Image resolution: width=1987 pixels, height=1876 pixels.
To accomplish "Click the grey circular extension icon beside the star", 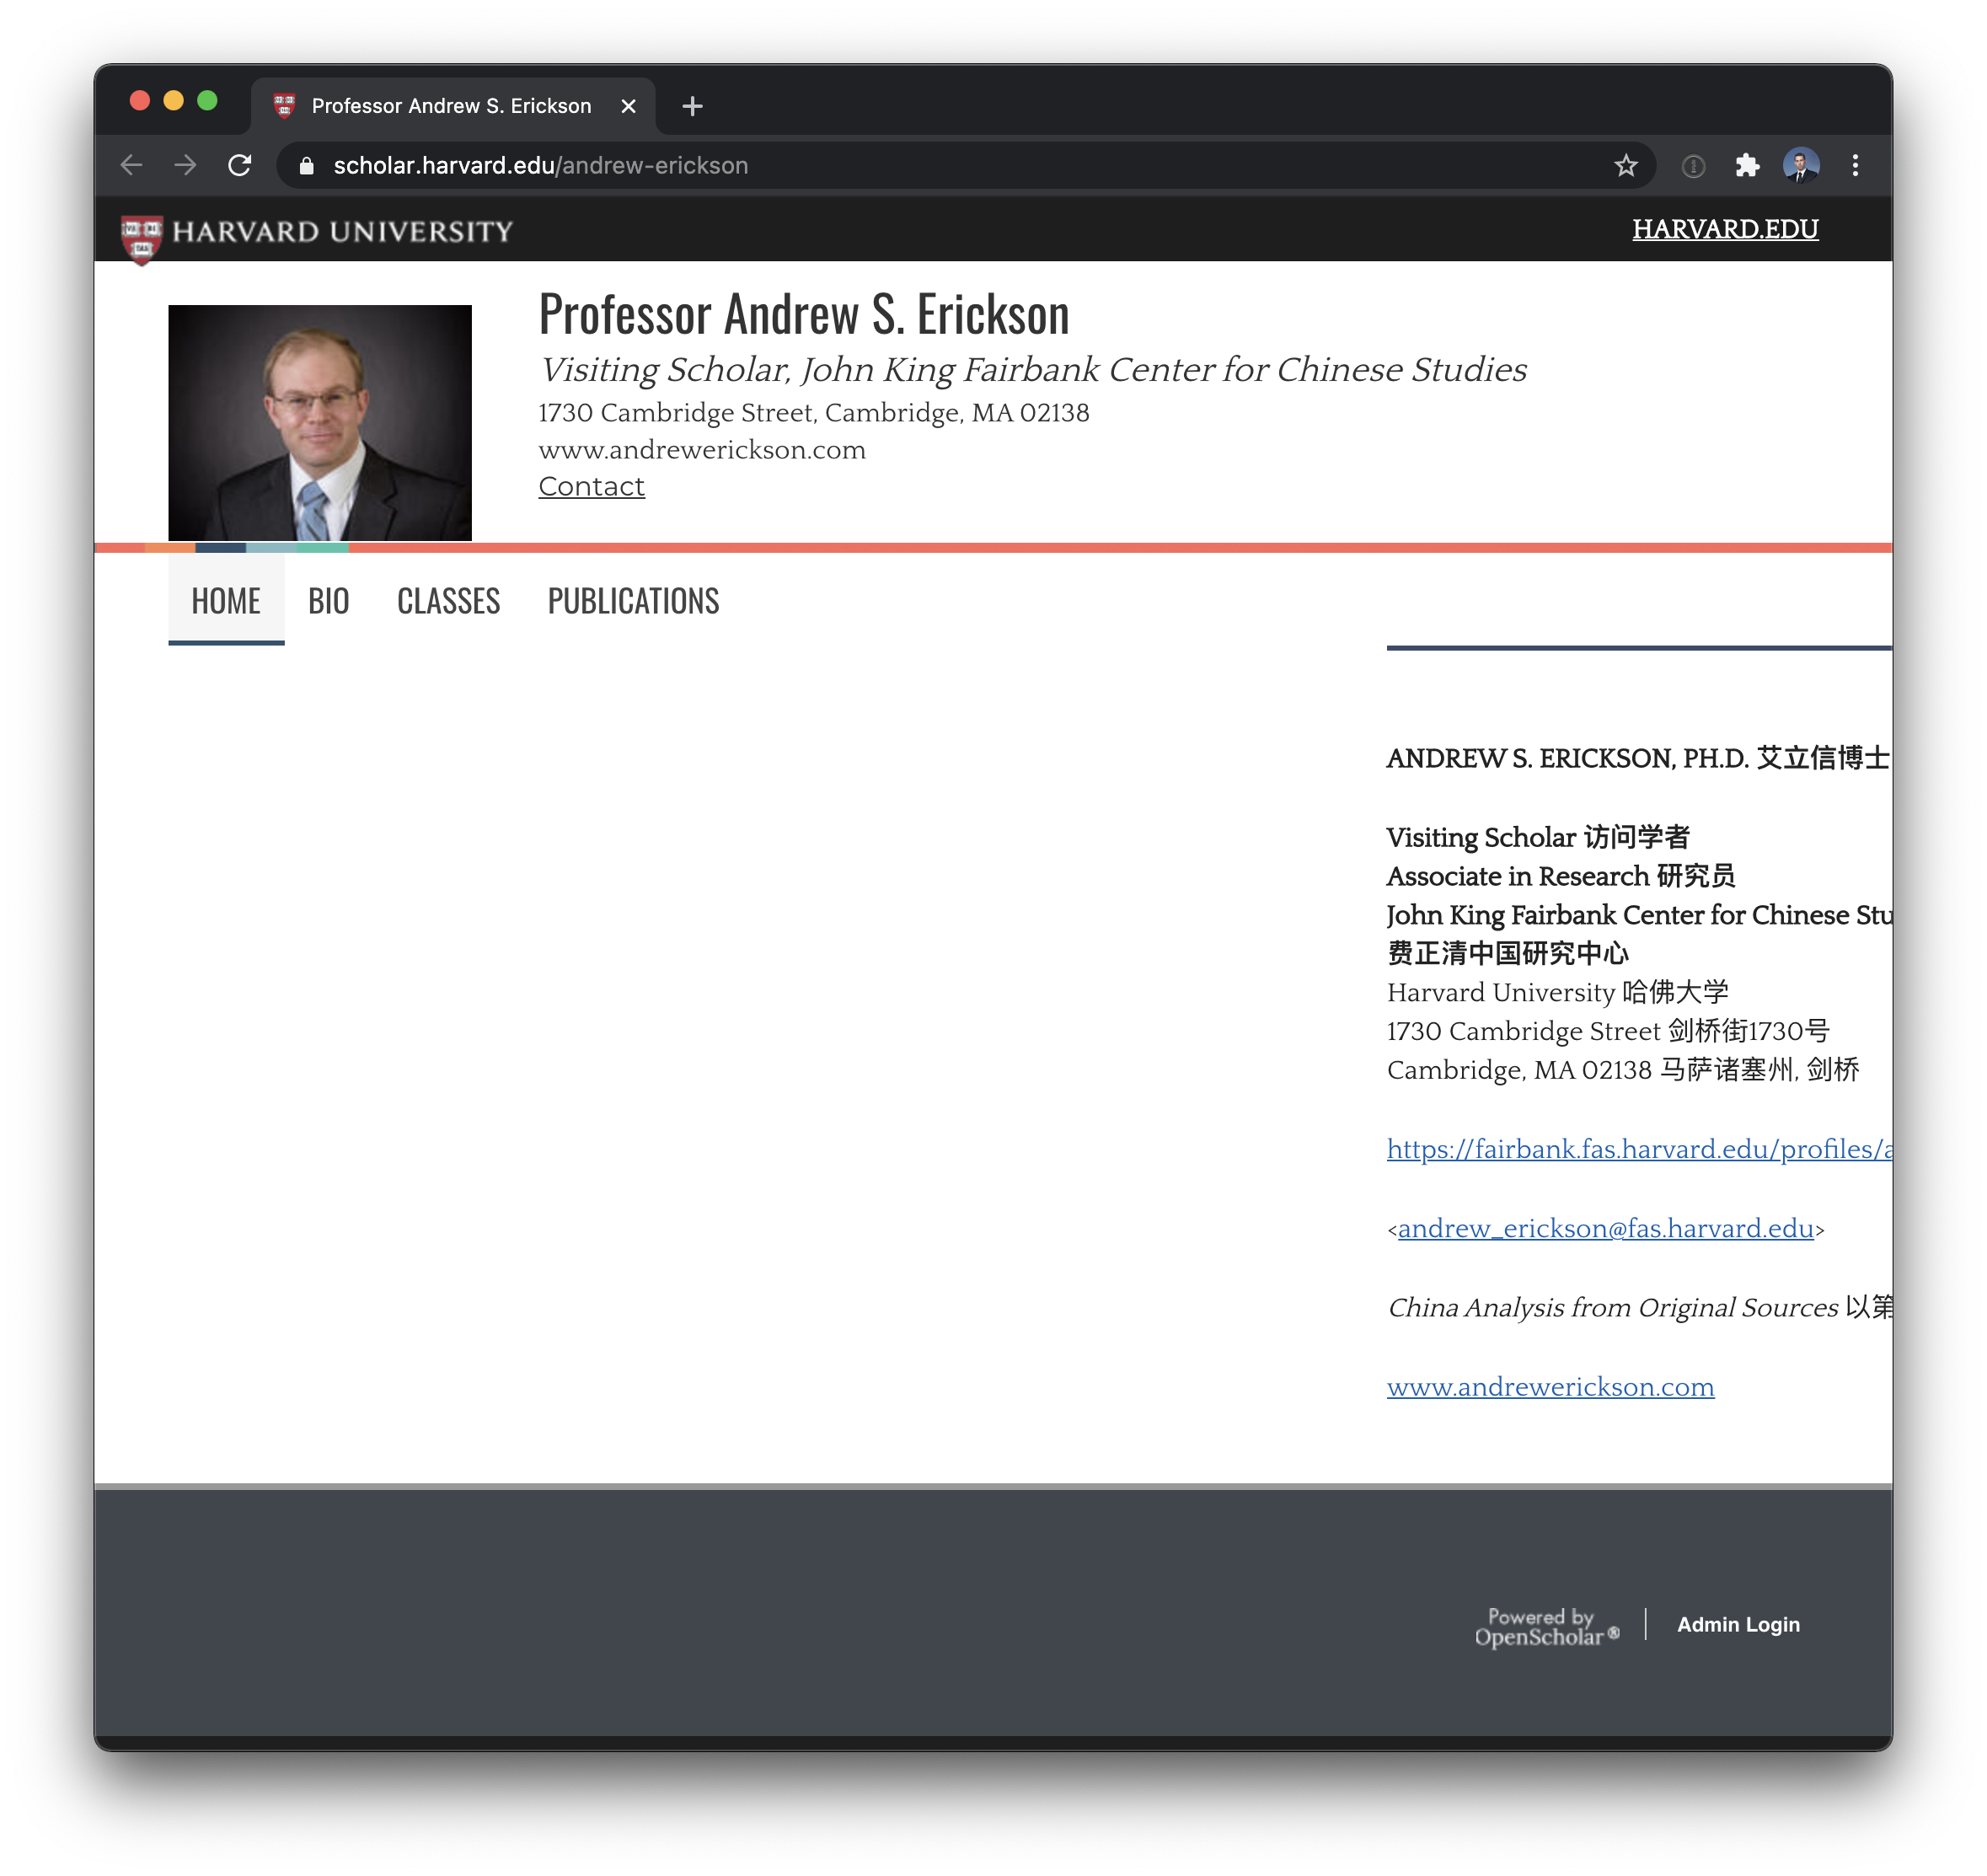I will point(1692,166).
